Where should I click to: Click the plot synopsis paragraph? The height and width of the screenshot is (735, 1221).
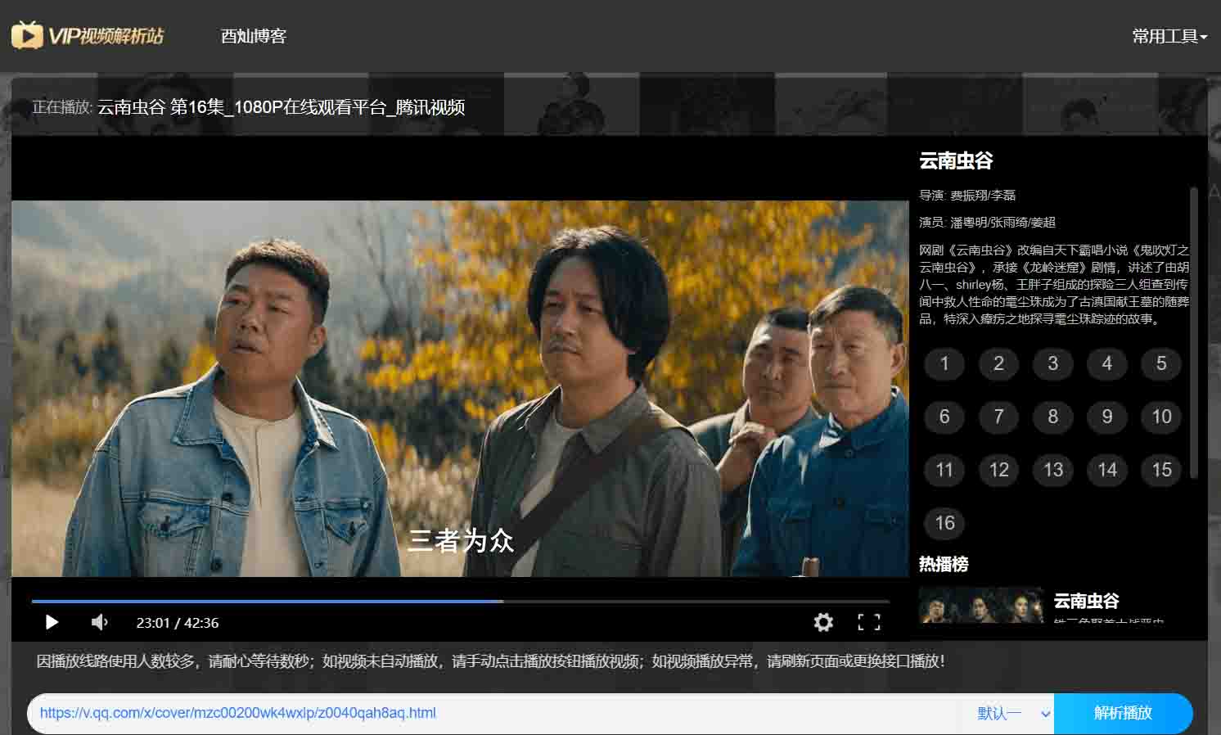(1054, 284)
